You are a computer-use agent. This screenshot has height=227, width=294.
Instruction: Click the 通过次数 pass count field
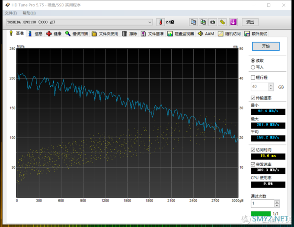[262, 203]
